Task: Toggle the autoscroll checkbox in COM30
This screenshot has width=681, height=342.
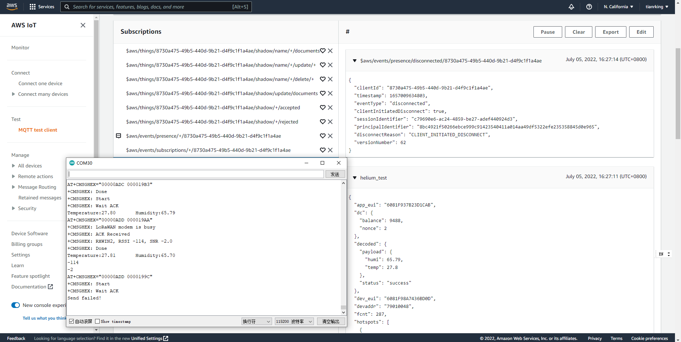Action: (x=72, y=321)
